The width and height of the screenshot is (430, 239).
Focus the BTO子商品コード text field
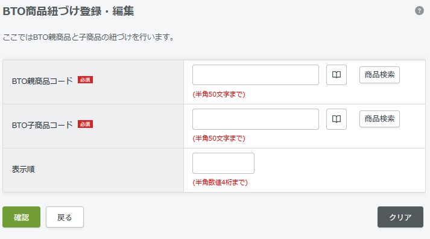pos(256,119)
